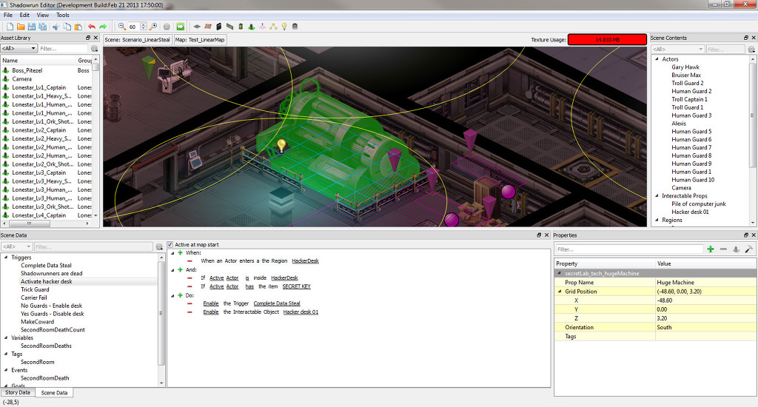Select Gary Hawk in Scene Contents
Screen dimensions: 758x407
click(x=685, y=67)
